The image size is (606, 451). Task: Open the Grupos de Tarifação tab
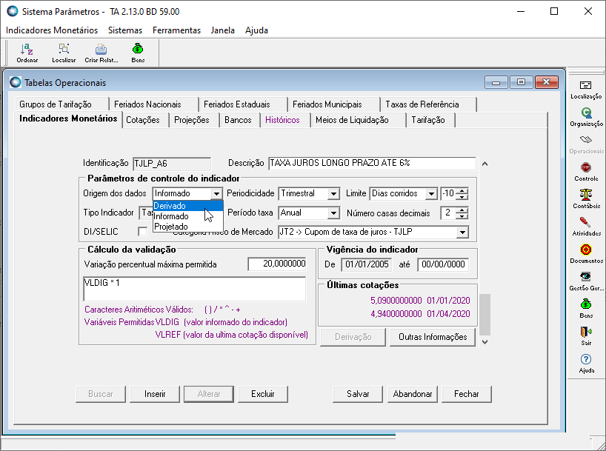(56, 104)
